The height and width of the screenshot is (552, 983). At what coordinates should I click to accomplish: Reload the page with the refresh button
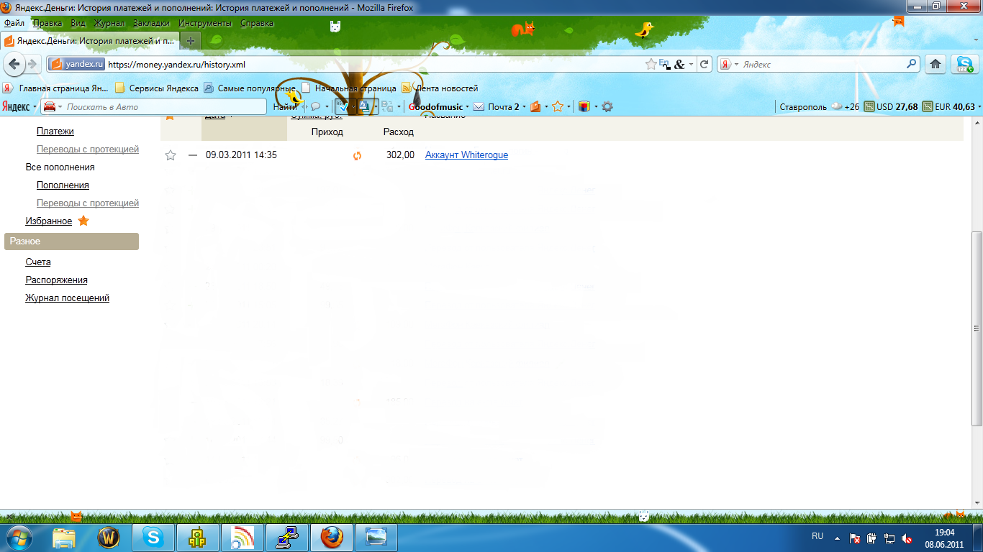705,64
